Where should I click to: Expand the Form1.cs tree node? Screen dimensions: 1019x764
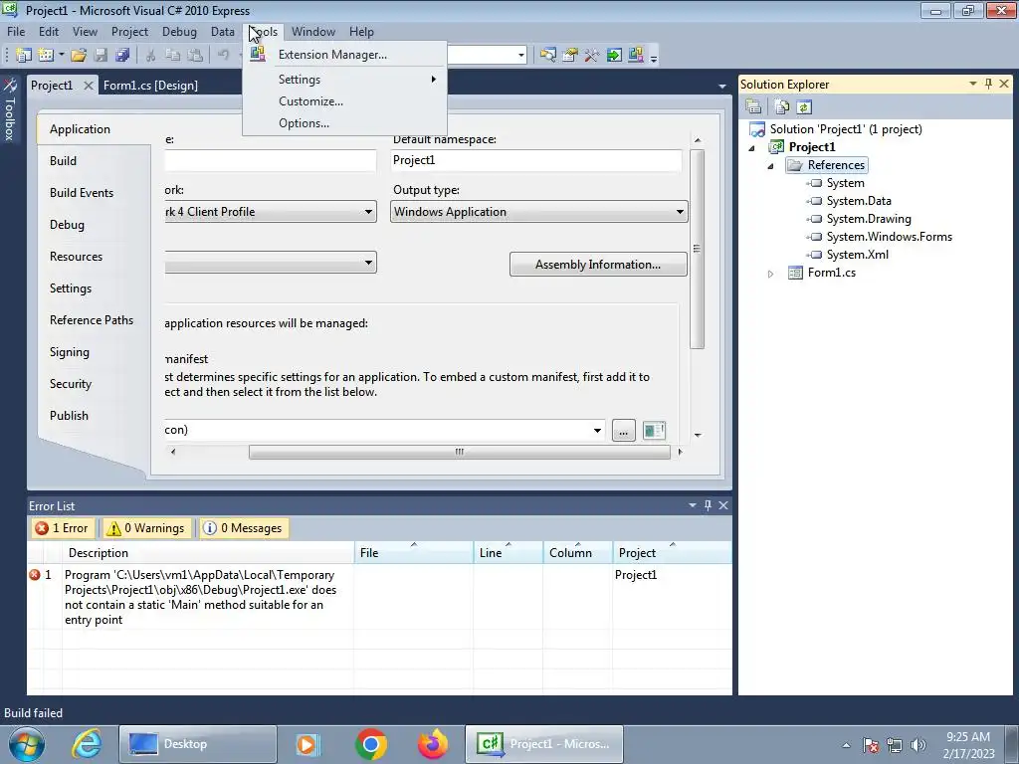coord(771,274)
